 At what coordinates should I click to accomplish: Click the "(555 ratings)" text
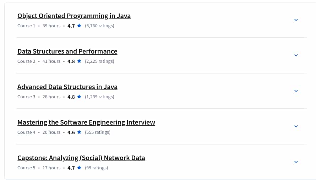[x=98, y=132]
